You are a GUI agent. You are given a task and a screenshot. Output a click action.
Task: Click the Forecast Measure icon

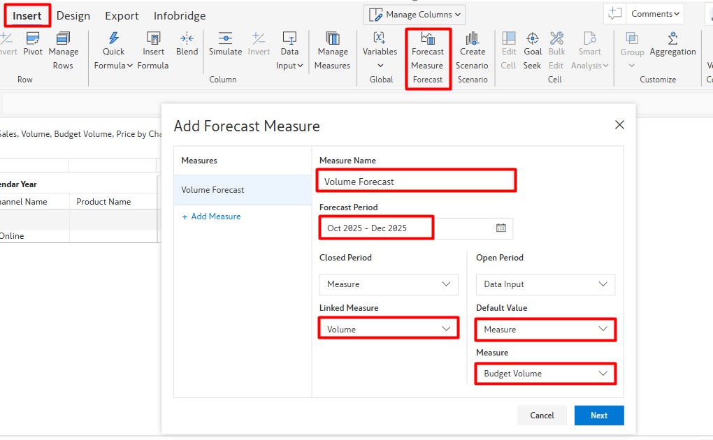(427, 38)
